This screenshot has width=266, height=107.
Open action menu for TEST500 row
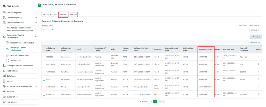tap(259, 57)
